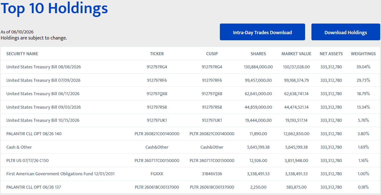Select ticker 912797QX8 in Treasury row
This screenshot has height=195, width=381.
coord(157,94)
